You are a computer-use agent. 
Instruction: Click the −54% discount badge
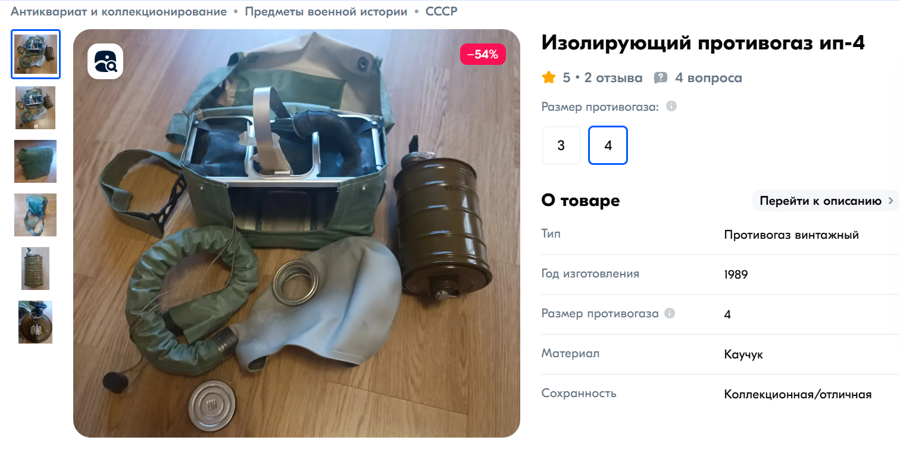click(483, 54)
